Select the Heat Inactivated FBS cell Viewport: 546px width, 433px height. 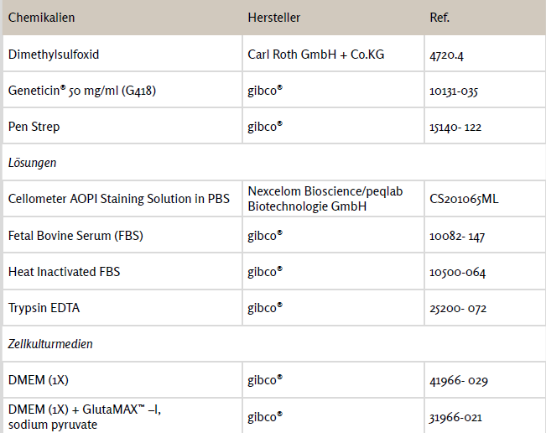(x=59, y=272)
